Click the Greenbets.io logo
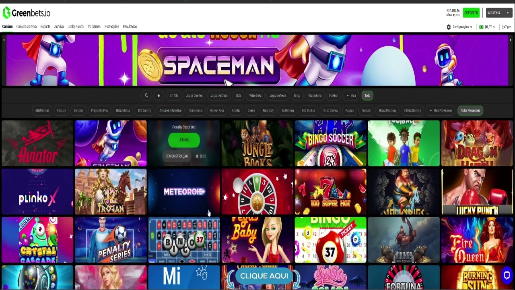This screenshot has height=290, width=515. pyautogui.click(x=27, y=13)
